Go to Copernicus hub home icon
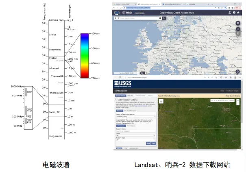 coord(238,13)
